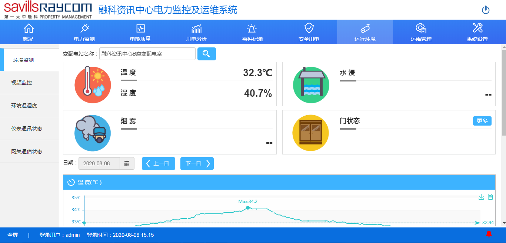Click the 登录用户：admin text
This screenshot has width=506, height=243.
[x=60, y=235]
